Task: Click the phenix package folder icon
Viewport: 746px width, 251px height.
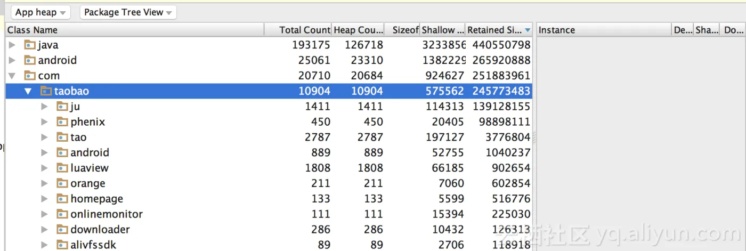Action: (62, 122)
